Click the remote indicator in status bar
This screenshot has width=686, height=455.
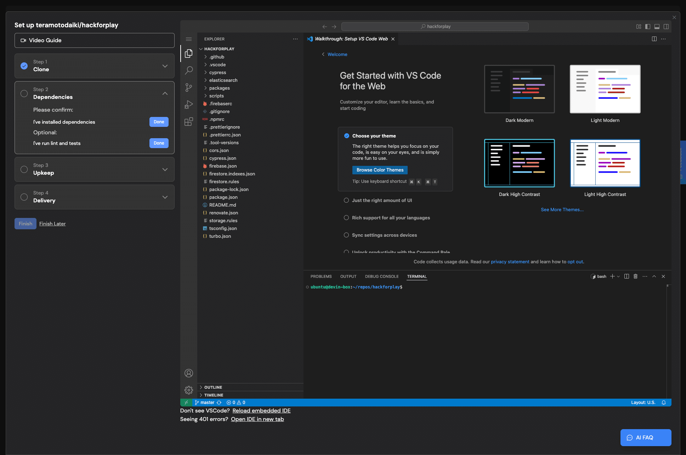tap(186, 403)
